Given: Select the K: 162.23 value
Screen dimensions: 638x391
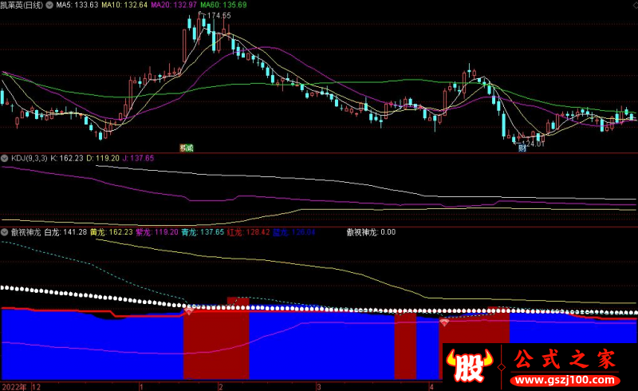Looking at the screenshot, I should [67, 158].
